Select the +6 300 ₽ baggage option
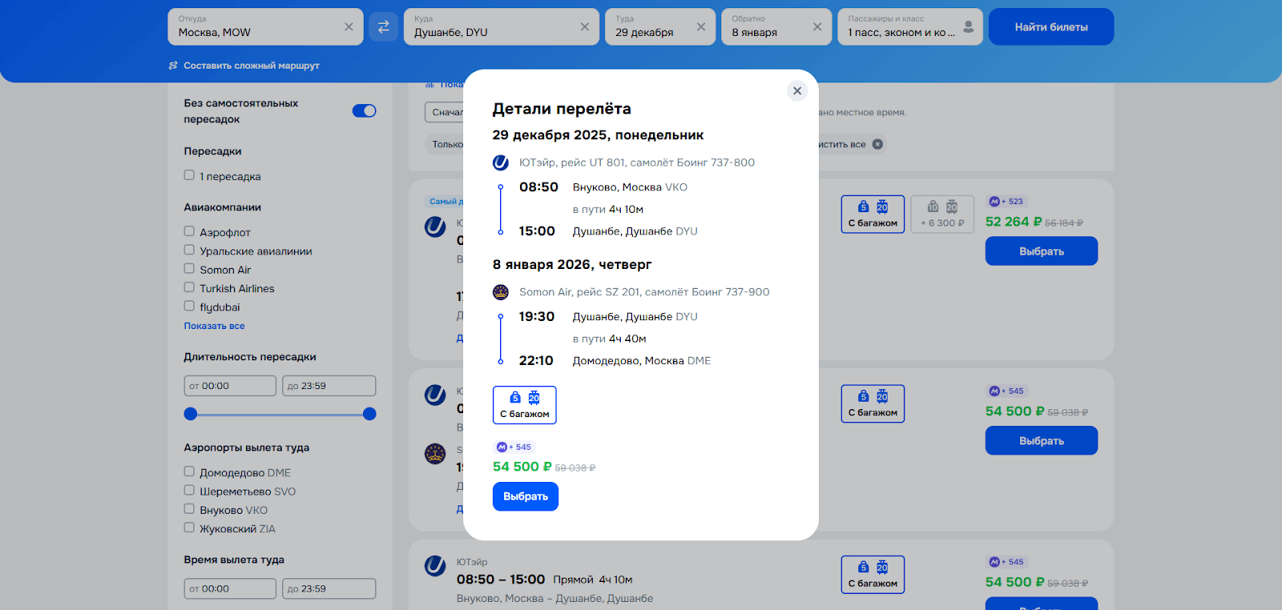The height and width of the screenshot is (610, 1282). 941,215
